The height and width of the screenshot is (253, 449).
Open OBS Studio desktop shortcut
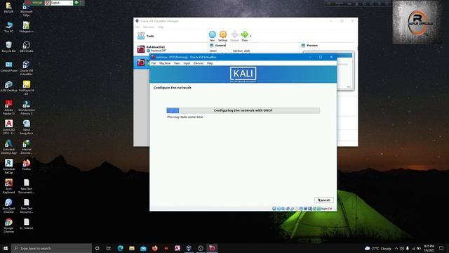coord(27,47)
